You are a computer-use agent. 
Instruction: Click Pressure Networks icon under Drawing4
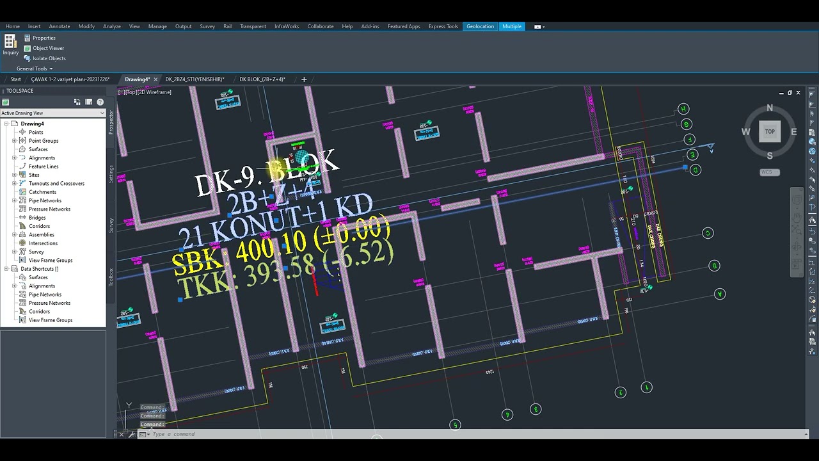(22, 209)
